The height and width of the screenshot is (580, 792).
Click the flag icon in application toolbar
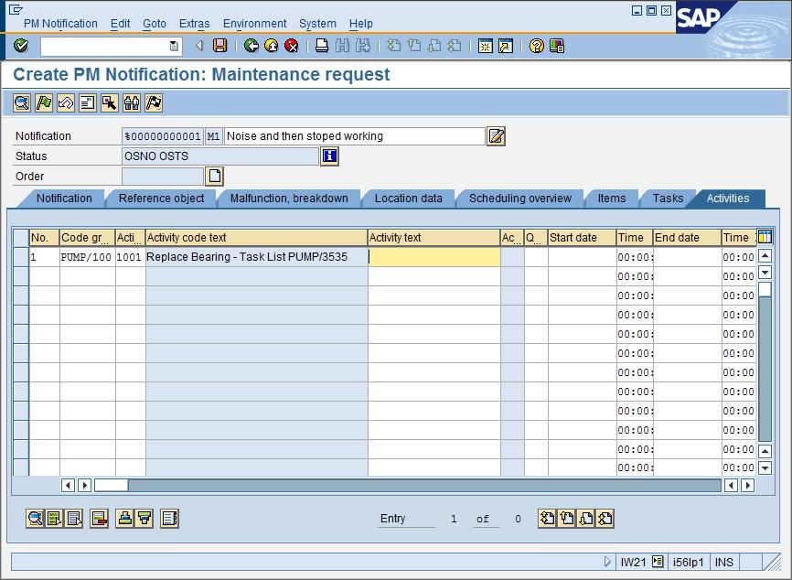(x=43, y=103)
